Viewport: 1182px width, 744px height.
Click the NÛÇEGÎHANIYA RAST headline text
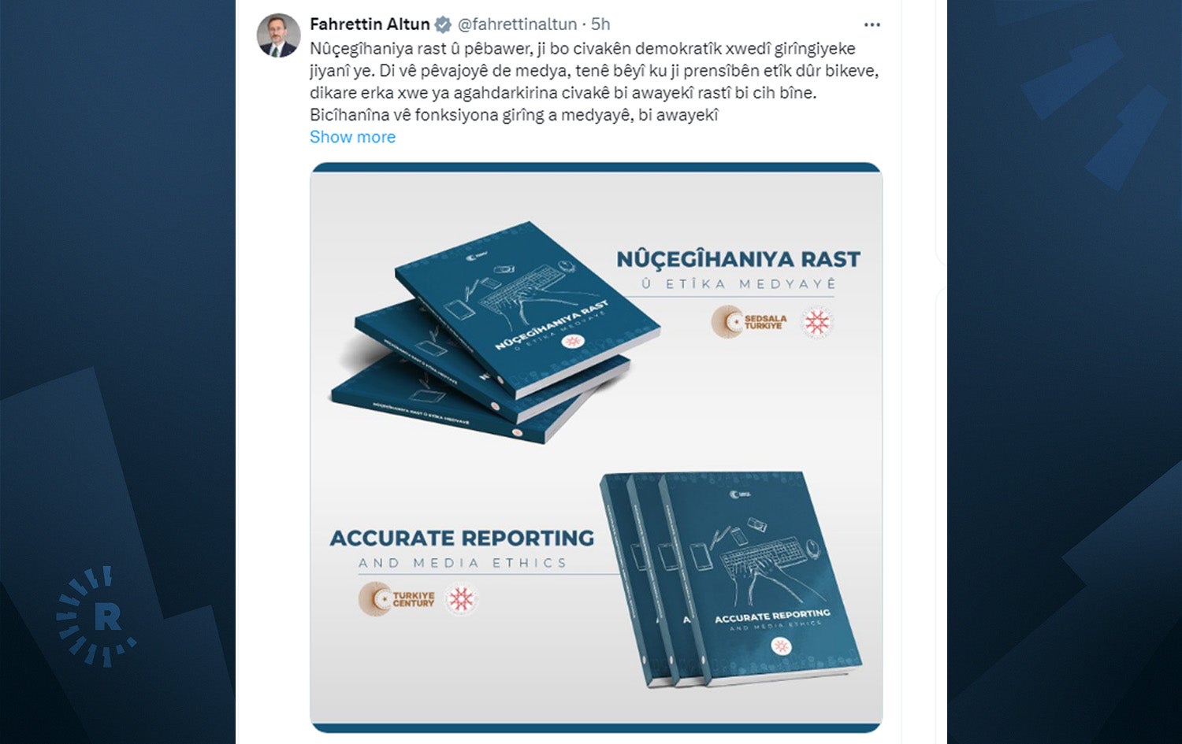tap(738, 259)
